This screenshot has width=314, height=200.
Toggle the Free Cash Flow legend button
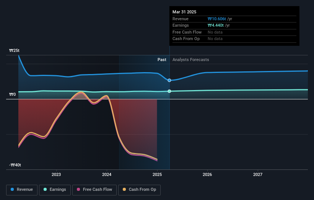click(x=94, y=190)
